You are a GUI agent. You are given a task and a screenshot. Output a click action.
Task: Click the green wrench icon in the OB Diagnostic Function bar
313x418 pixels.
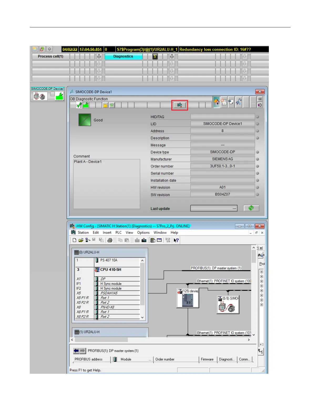pos(86,105)
